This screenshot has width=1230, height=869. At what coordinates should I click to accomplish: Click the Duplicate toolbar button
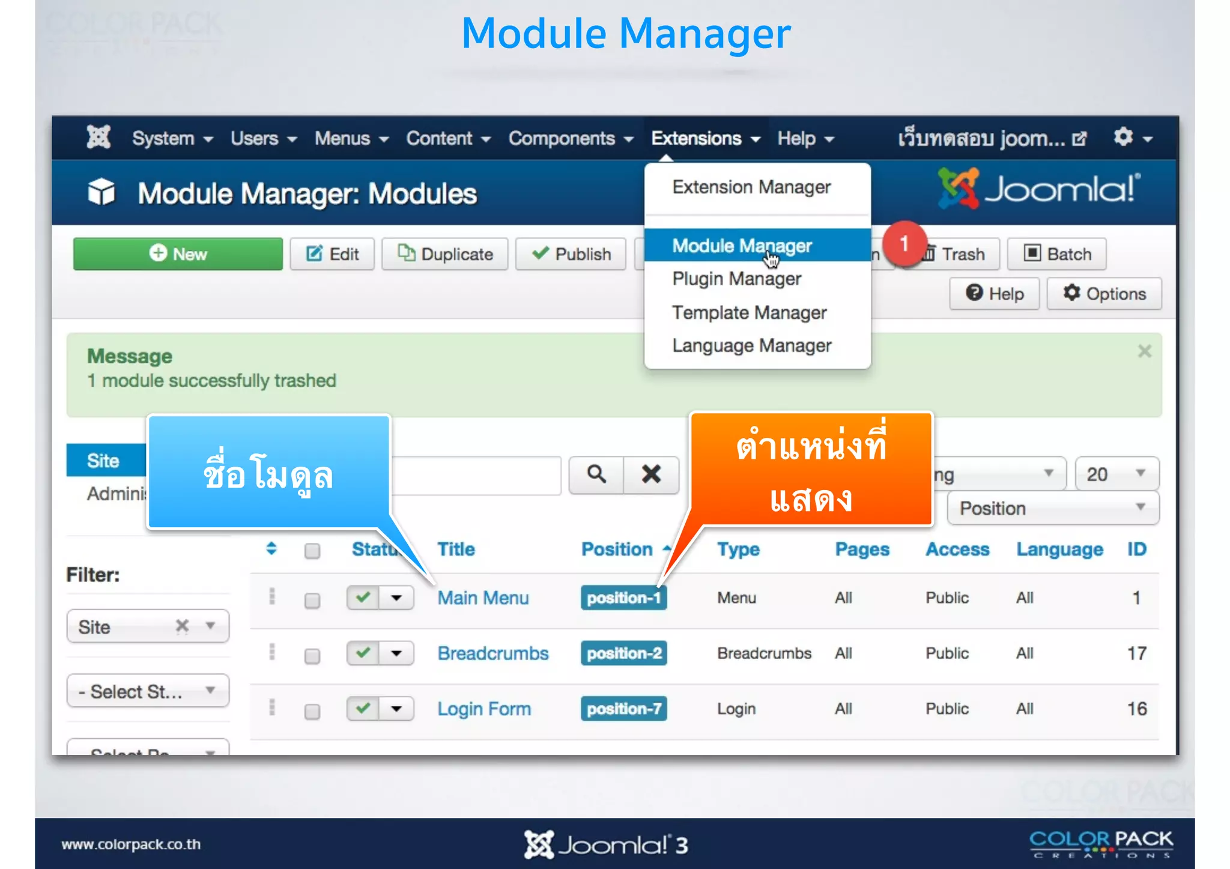(x=445, y=254)
